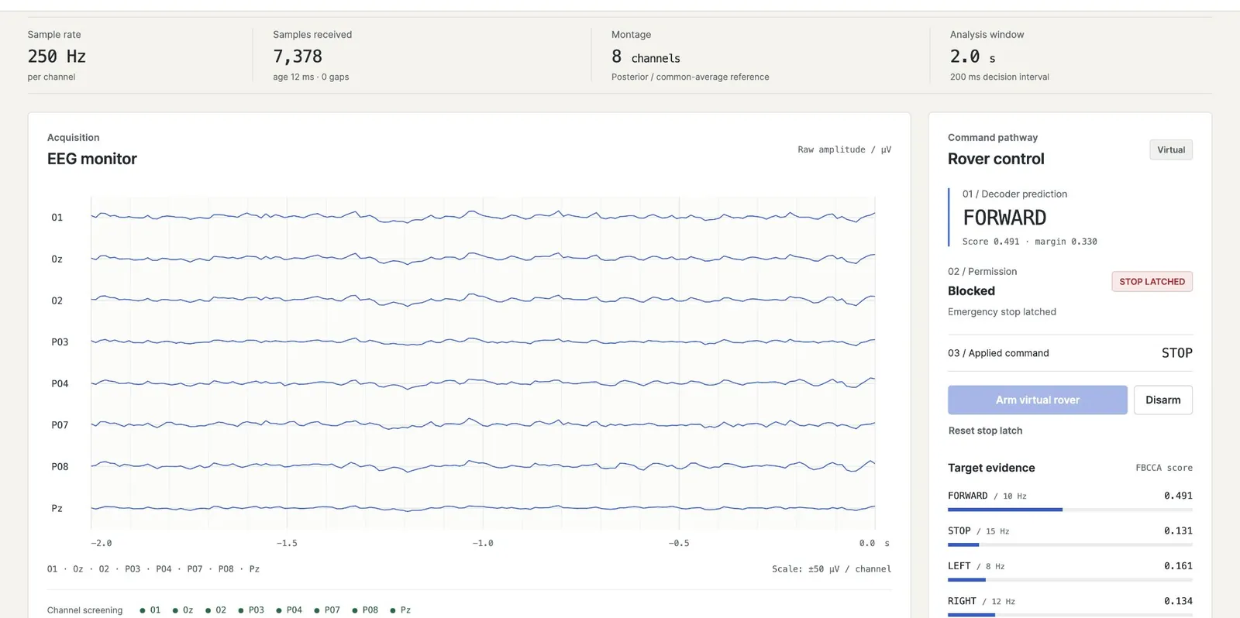Click the PO8 channel screening green dot
The image size is (1240, 618).
pyautogui.click(x=355, y=610)
